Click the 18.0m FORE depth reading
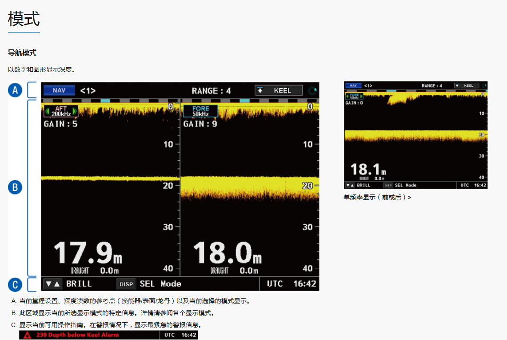The image size is (507, 340). click(227, 253)
